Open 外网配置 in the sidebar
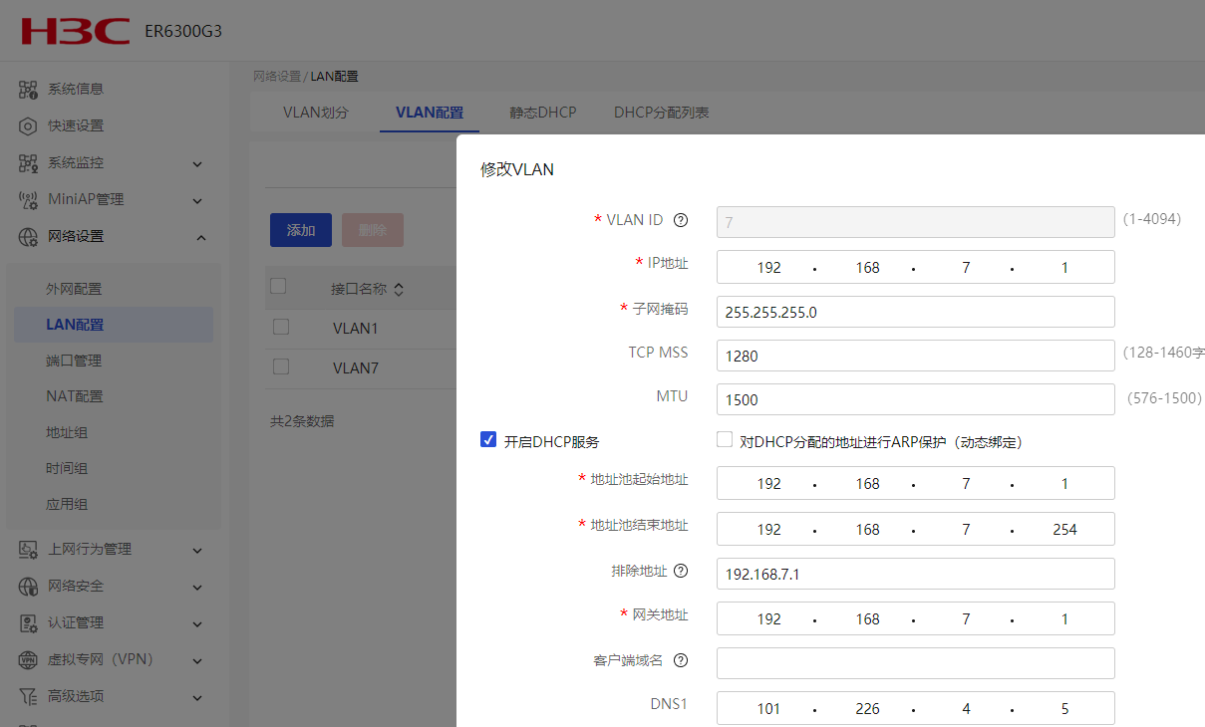The image size is (1205, 727). point(74,289)
